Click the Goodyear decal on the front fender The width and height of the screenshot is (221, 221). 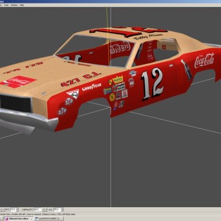tap(92, 87)
